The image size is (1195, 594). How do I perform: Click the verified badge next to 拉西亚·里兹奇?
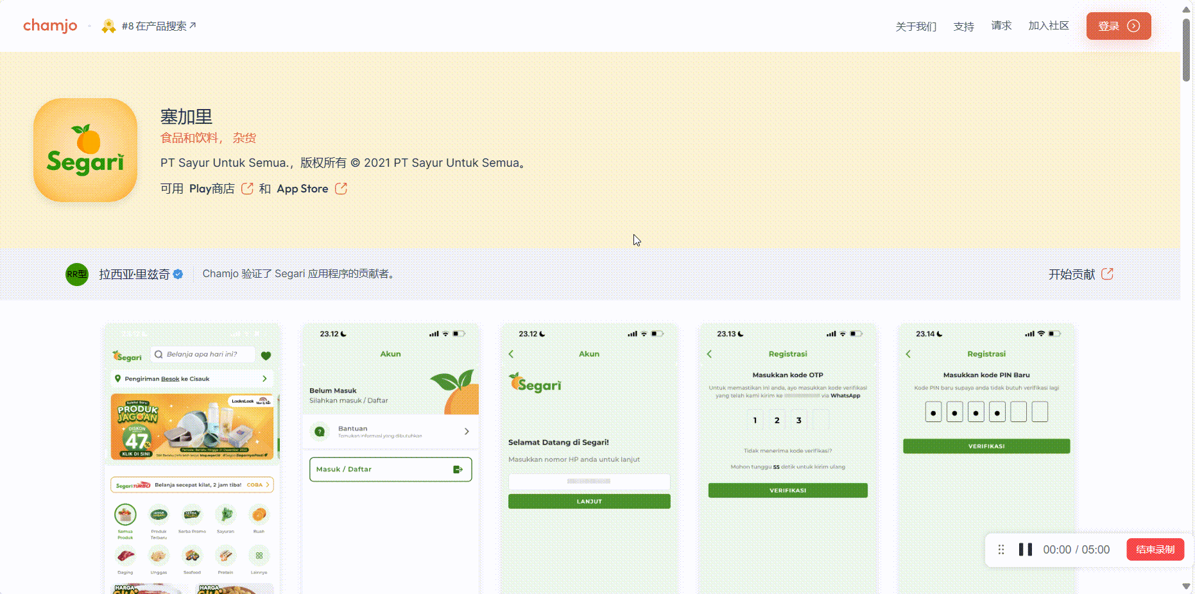pos(178,274)
